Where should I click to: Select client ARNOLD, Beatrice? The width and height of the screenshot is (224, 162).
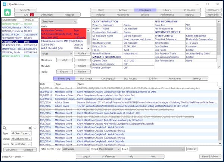point(20,28)
